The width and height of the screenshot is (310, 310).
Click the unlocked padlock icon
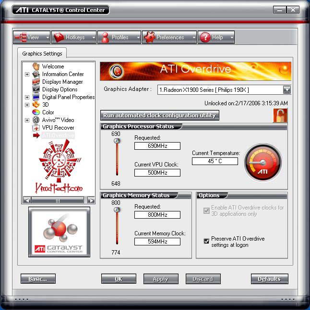point(280,115)
